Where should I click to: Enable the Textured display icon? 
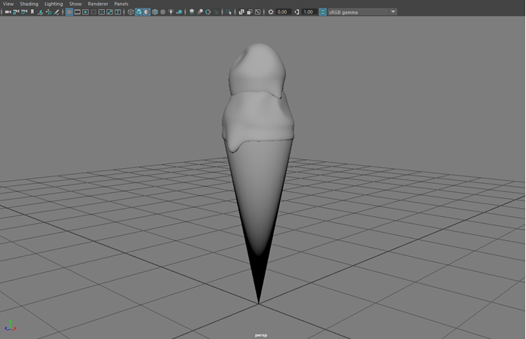click(x=163, y=12)
